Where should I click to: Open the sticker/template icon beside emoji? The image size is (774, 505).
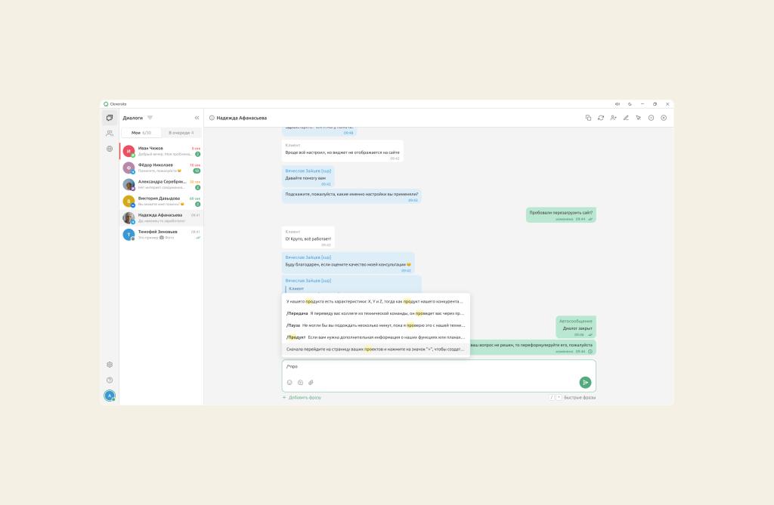pyautogui.click(x=300, y=382)
